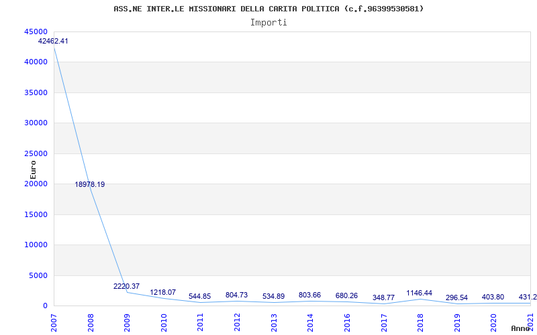Viewport: 537px width, 335px height.
Task: Select the 534.89 value label
Action: 273,296
